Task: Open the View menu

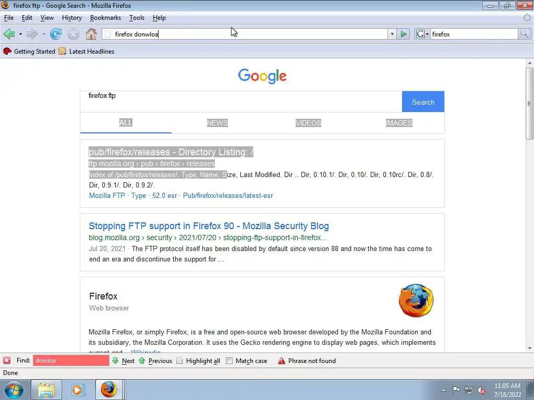Action: pyautogui.click(x=47, y=18)
